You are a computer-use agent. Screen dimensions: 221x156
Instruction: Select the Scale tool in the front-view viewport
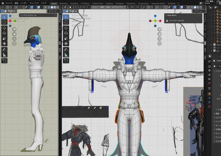[x=66, y=38]
